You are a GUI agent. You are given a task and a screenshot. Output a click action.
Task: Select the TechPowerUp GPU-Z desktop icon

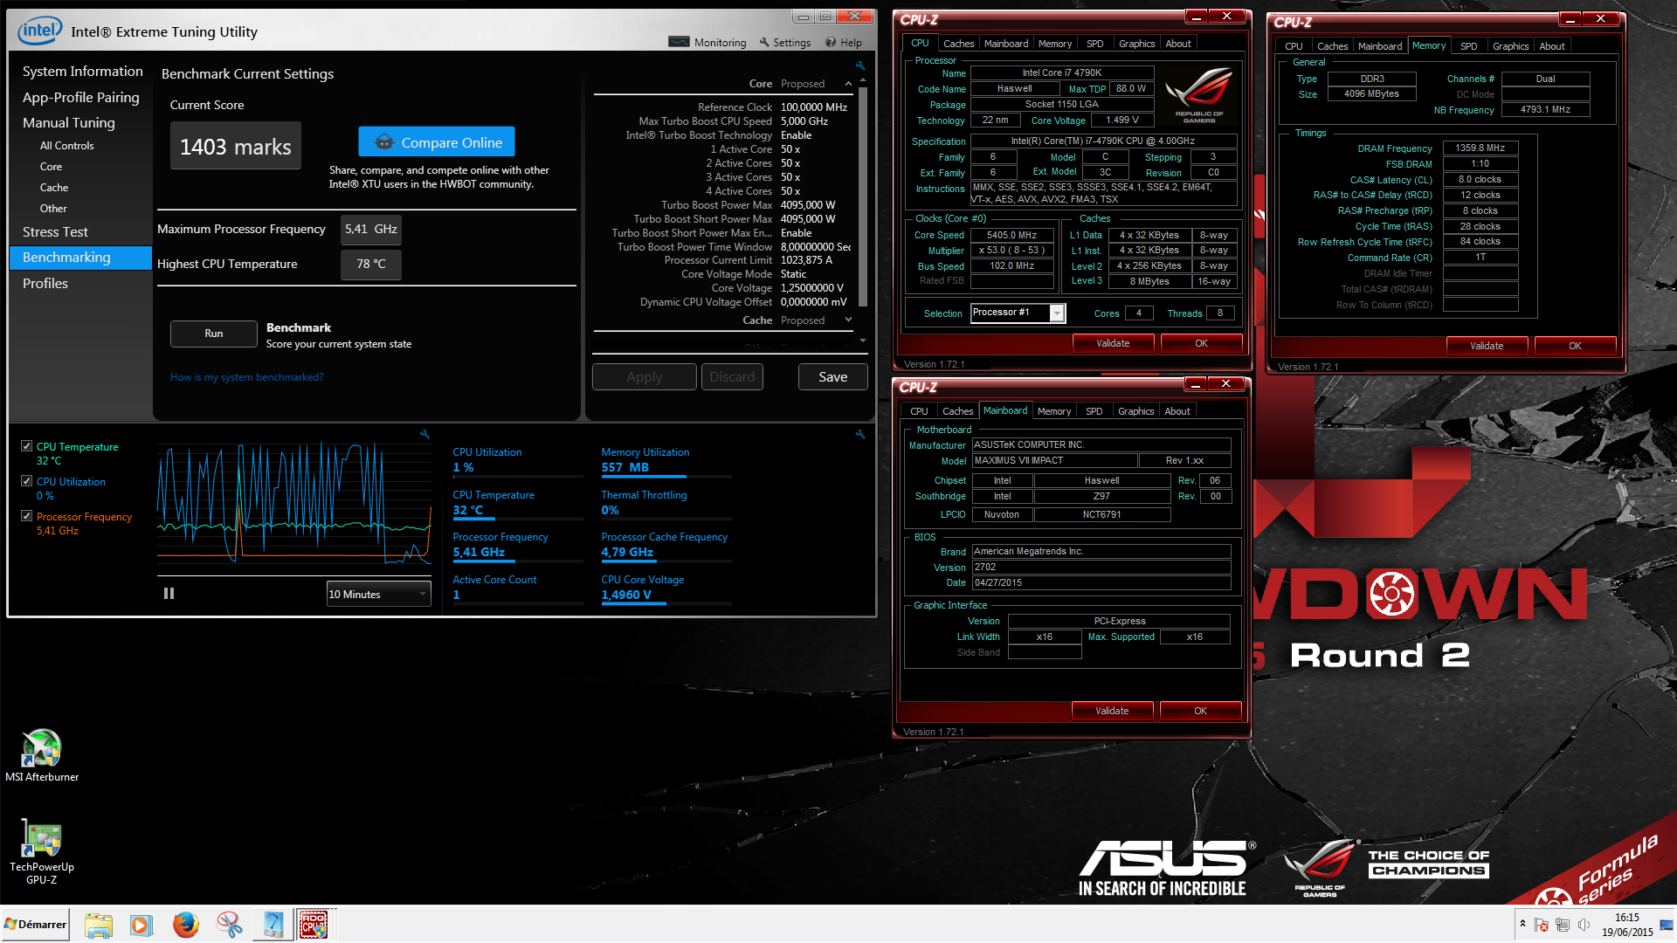(x=42, y=852)
